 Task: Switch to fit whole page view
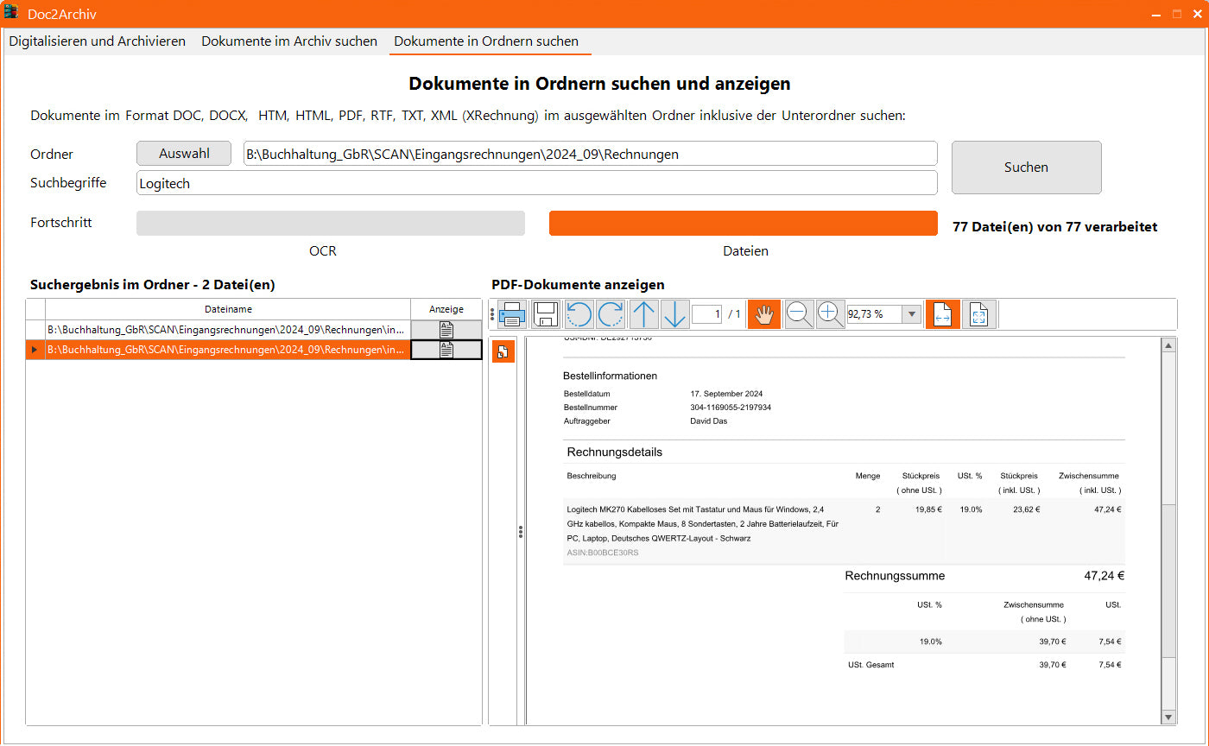pos(979,314)
